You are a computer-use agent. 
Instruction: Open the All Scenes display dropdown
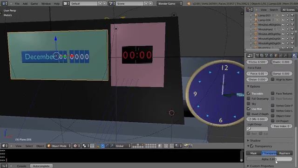pyautogui.click(x=290, y=9)
